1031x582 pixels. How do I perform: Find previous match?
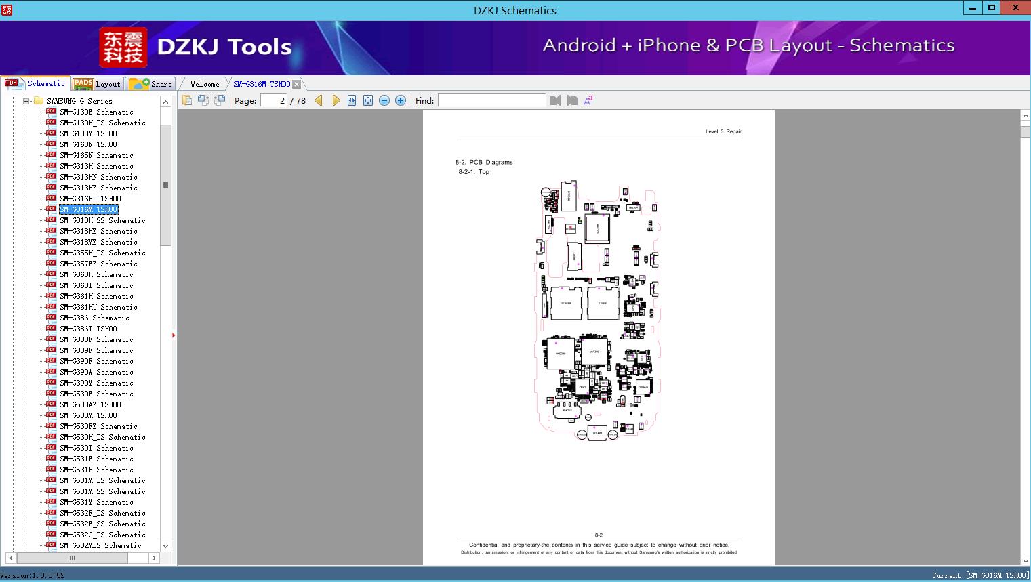(x=556, y=100)
